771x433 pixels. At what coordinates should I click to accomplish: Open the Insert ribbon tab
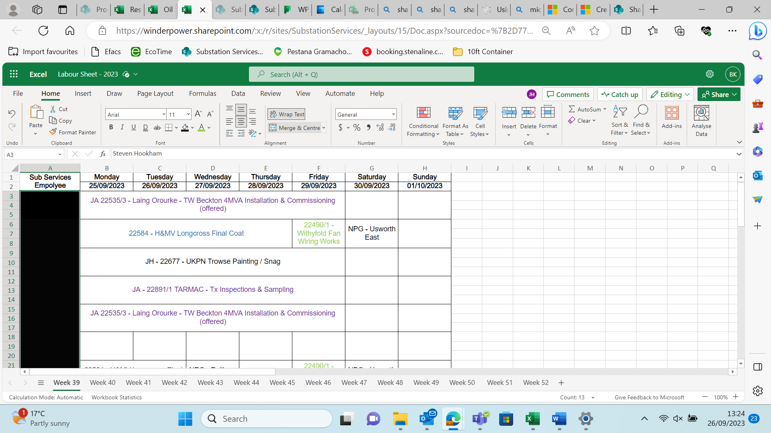coord(83,93)
